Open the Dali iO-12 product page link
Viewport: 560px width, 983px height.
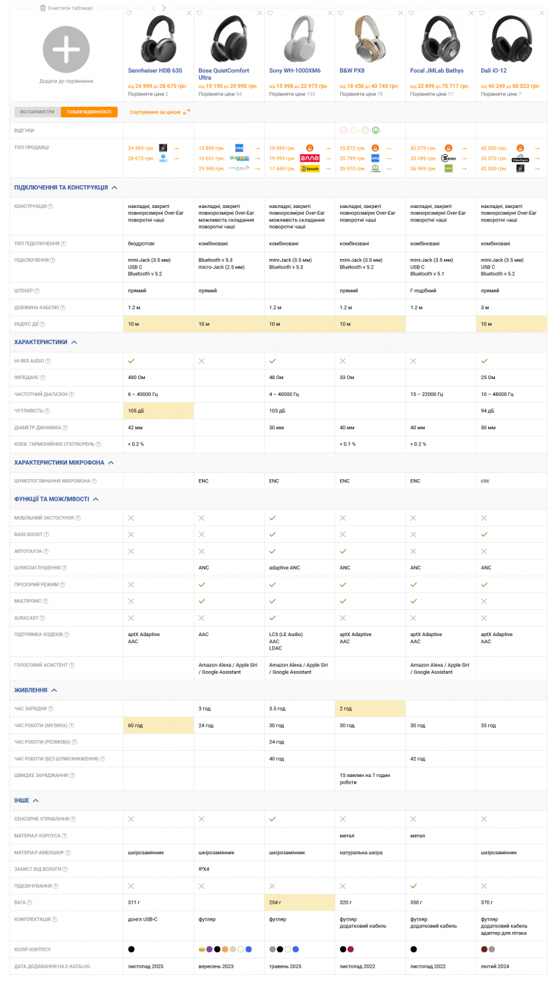[494, 70]
